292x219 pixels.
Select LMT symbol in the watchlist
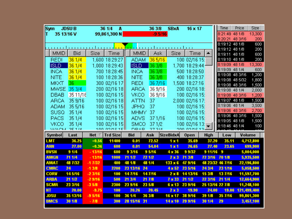50,141
